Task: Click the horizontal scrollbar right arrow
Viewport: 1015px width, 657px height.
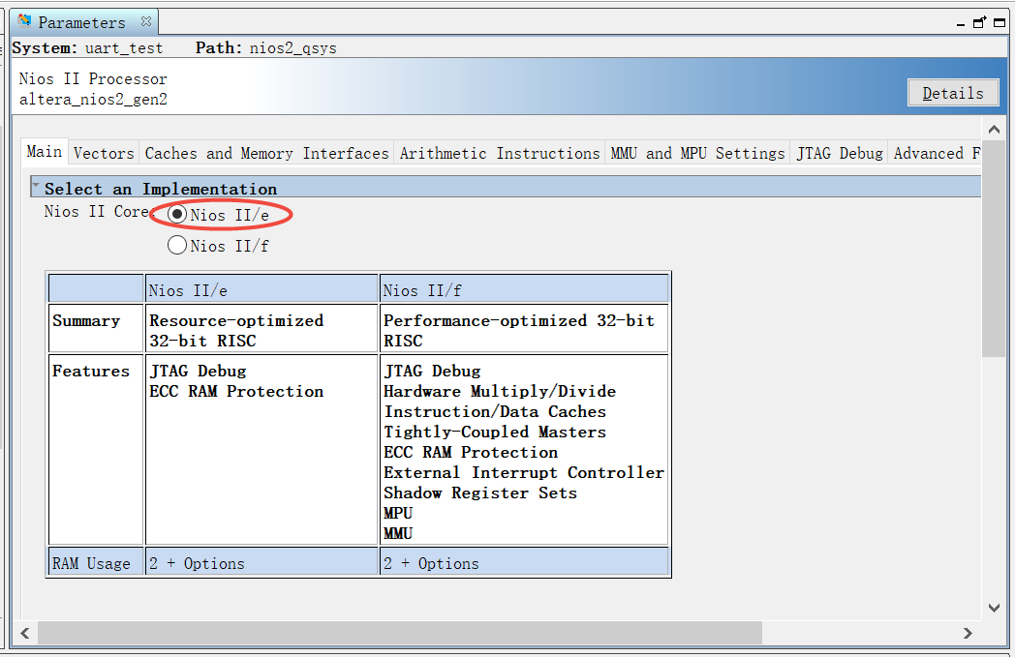Action: pos(968,633)
